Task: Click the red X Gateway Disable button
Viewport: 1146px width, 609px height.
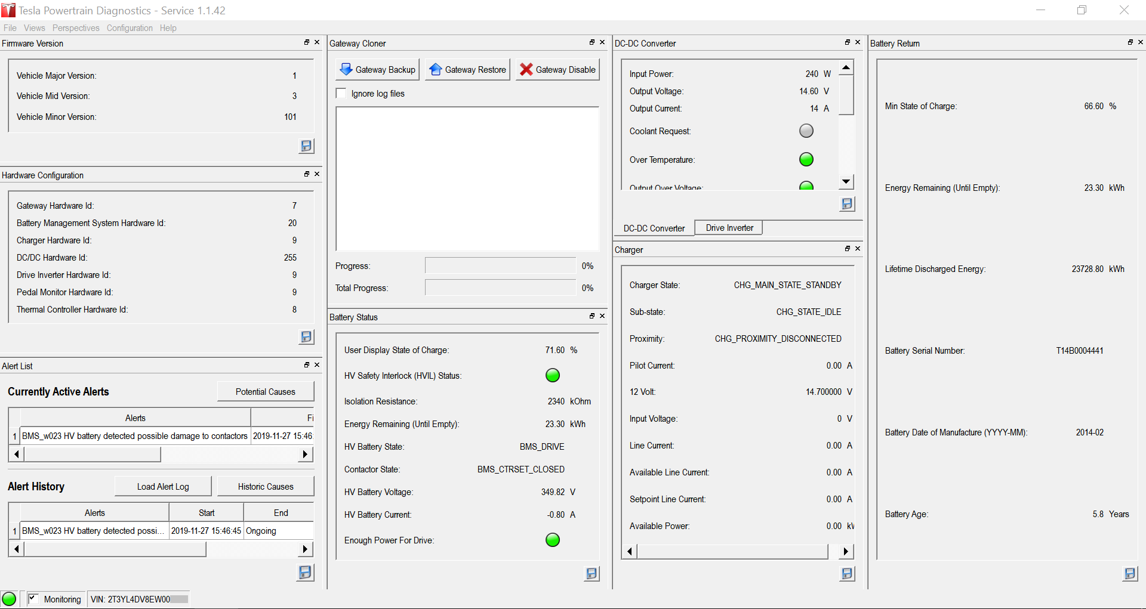Action: (x=557, y=70)
